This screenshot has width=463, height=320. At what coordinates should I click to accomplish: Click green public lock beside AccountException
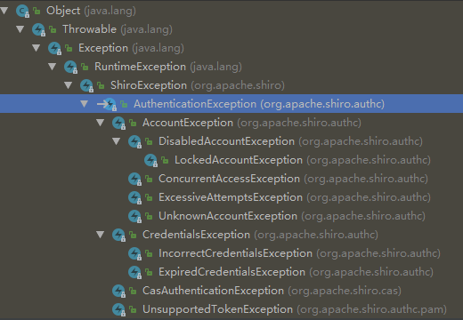(133, 123)
